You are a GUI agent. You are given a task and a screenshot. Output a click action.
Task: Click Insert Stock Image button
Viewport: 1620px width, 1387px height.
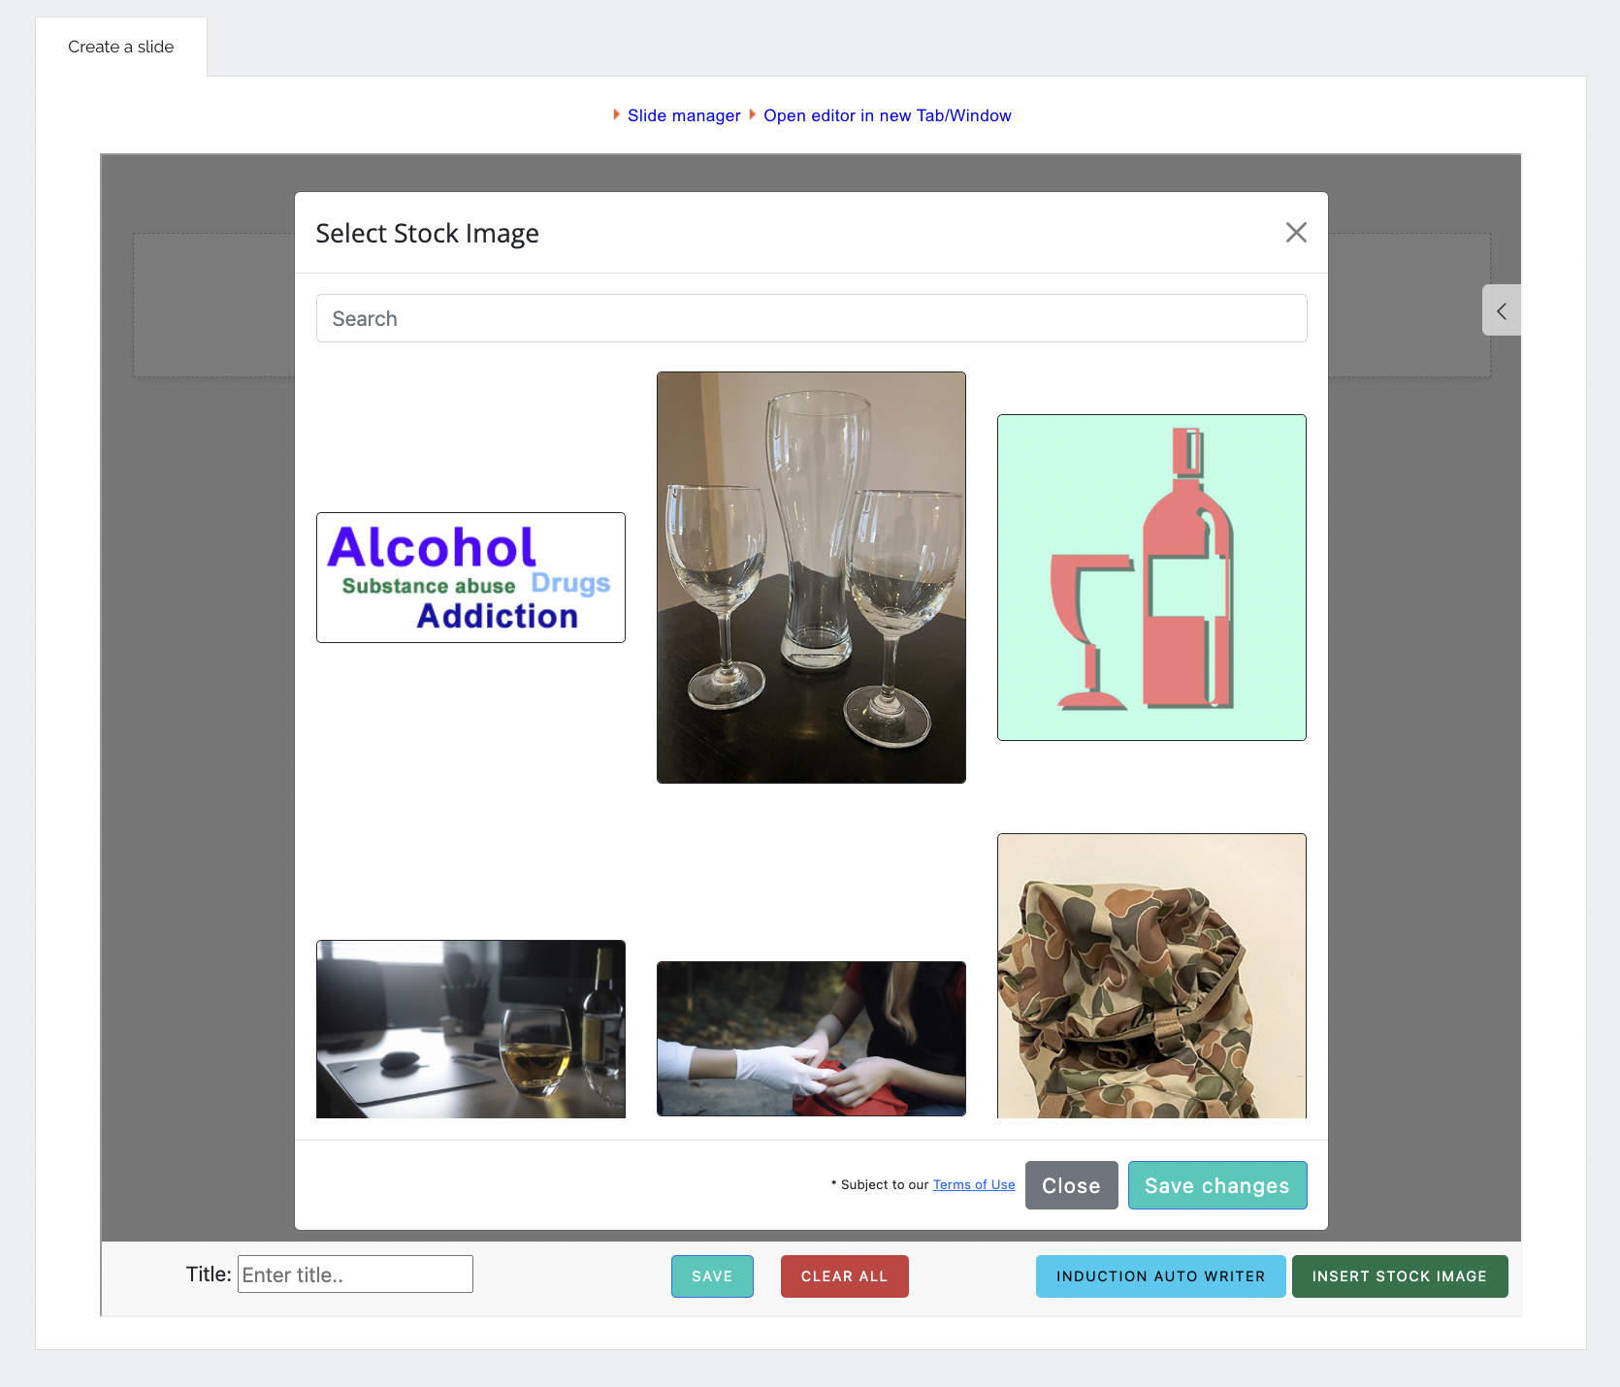tap(1399, 1276)
